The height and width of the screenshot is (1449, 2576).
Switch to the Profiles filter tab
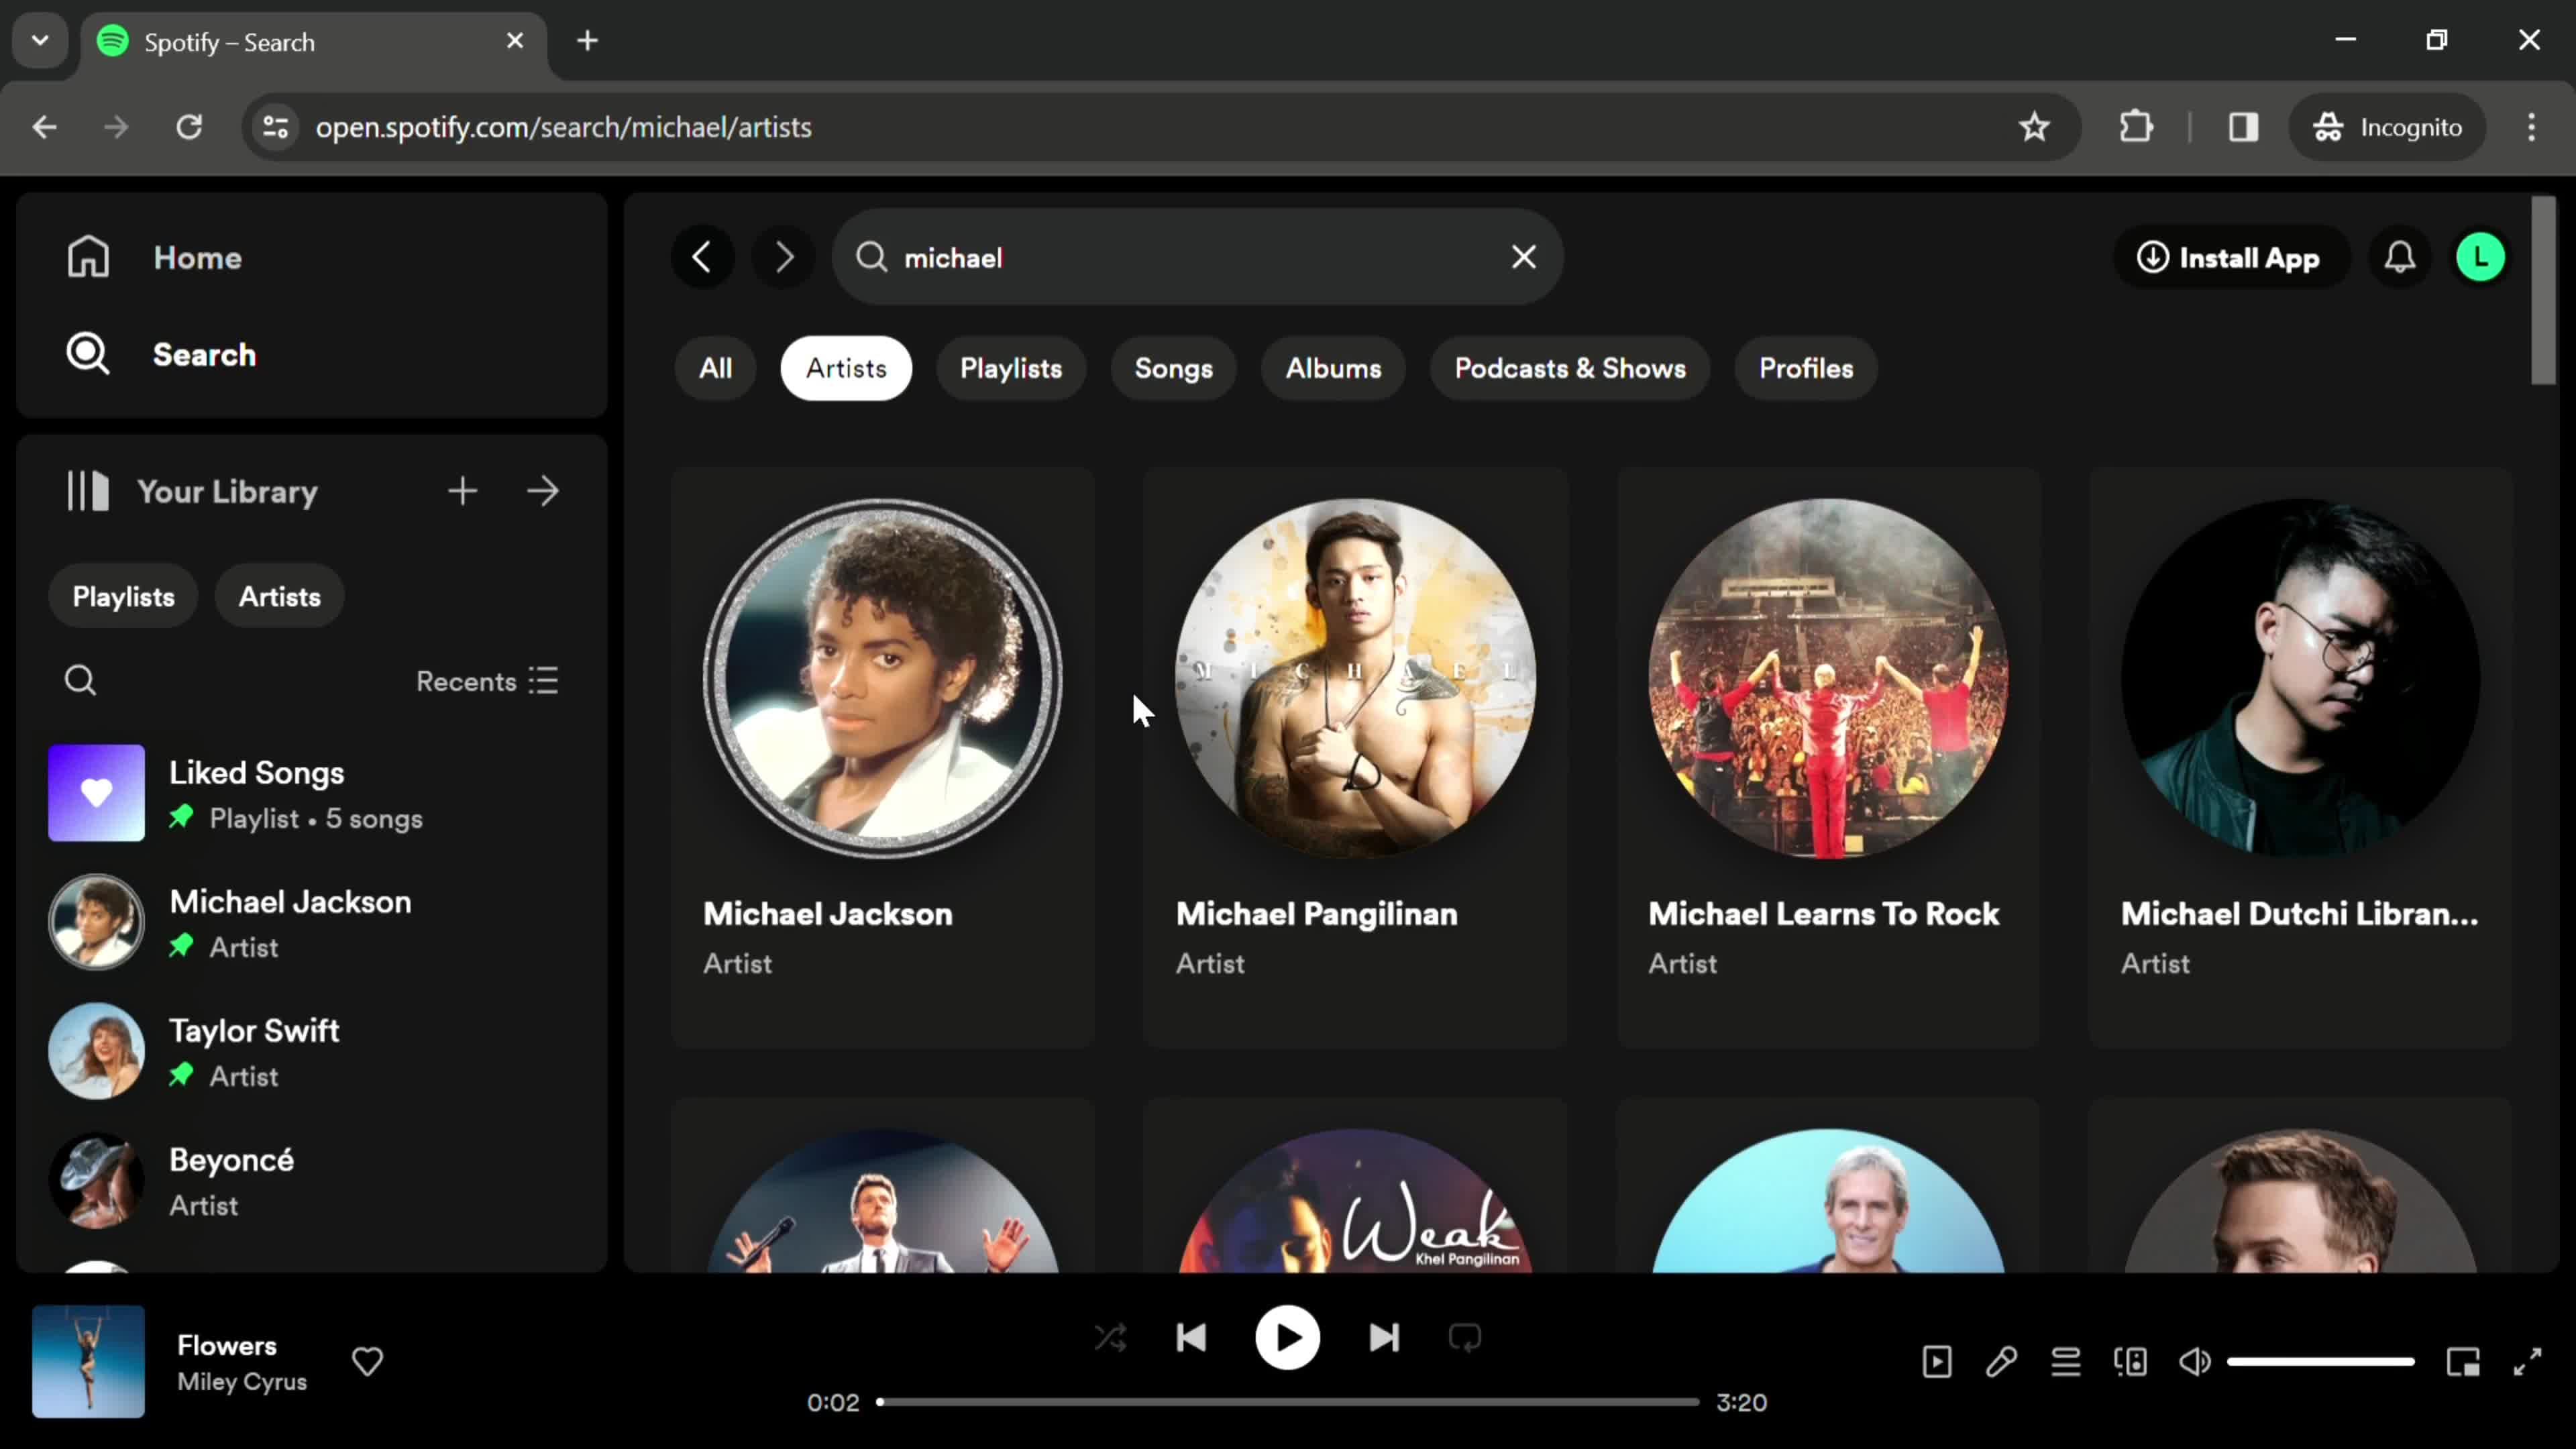(1806, 368)
